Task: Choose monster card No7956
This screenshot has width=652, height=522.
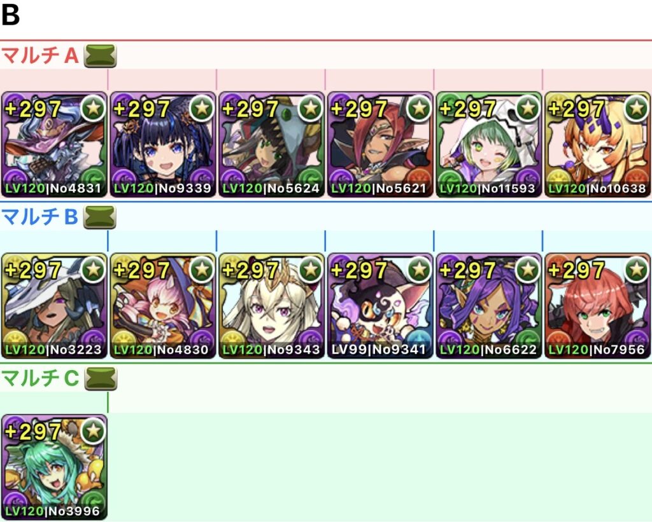Action: pyautogui.click(x=597, y=306)
